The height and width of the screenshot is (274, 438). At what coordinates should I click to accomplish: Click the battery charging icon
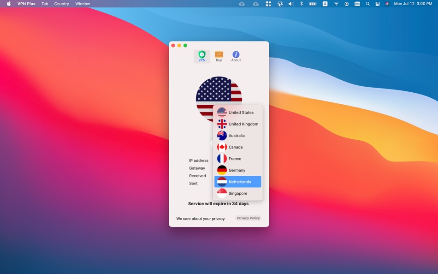click(313, 4)
